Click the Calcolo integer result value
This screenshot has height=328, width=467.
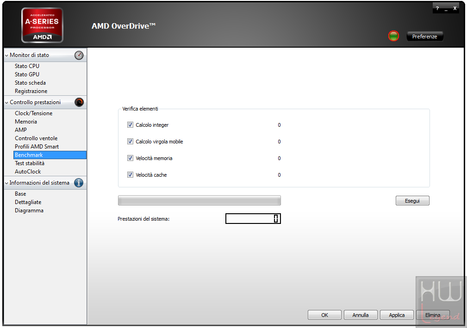point(279,125)
